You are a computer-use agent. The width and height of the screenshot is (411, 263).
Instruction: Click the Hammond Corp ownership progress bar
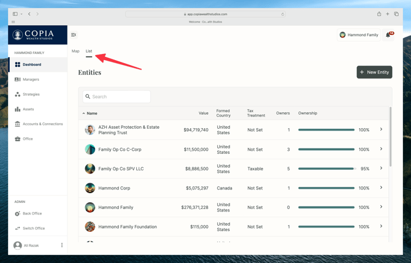coord(326,188)
